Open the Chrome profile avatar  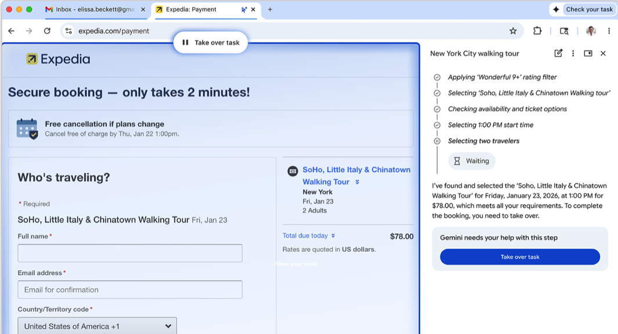[x=590, y=31]
